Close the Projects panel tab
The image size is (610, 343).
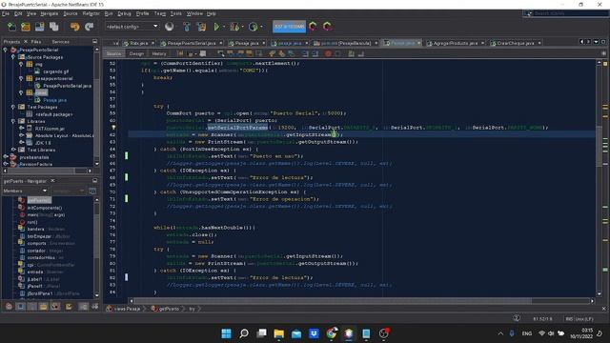click(26, 41)
